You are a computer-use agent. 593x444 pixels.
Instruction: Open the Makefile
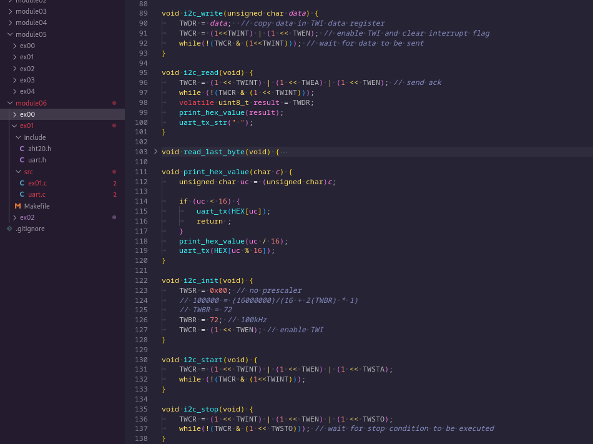click(x=37, y=206)
